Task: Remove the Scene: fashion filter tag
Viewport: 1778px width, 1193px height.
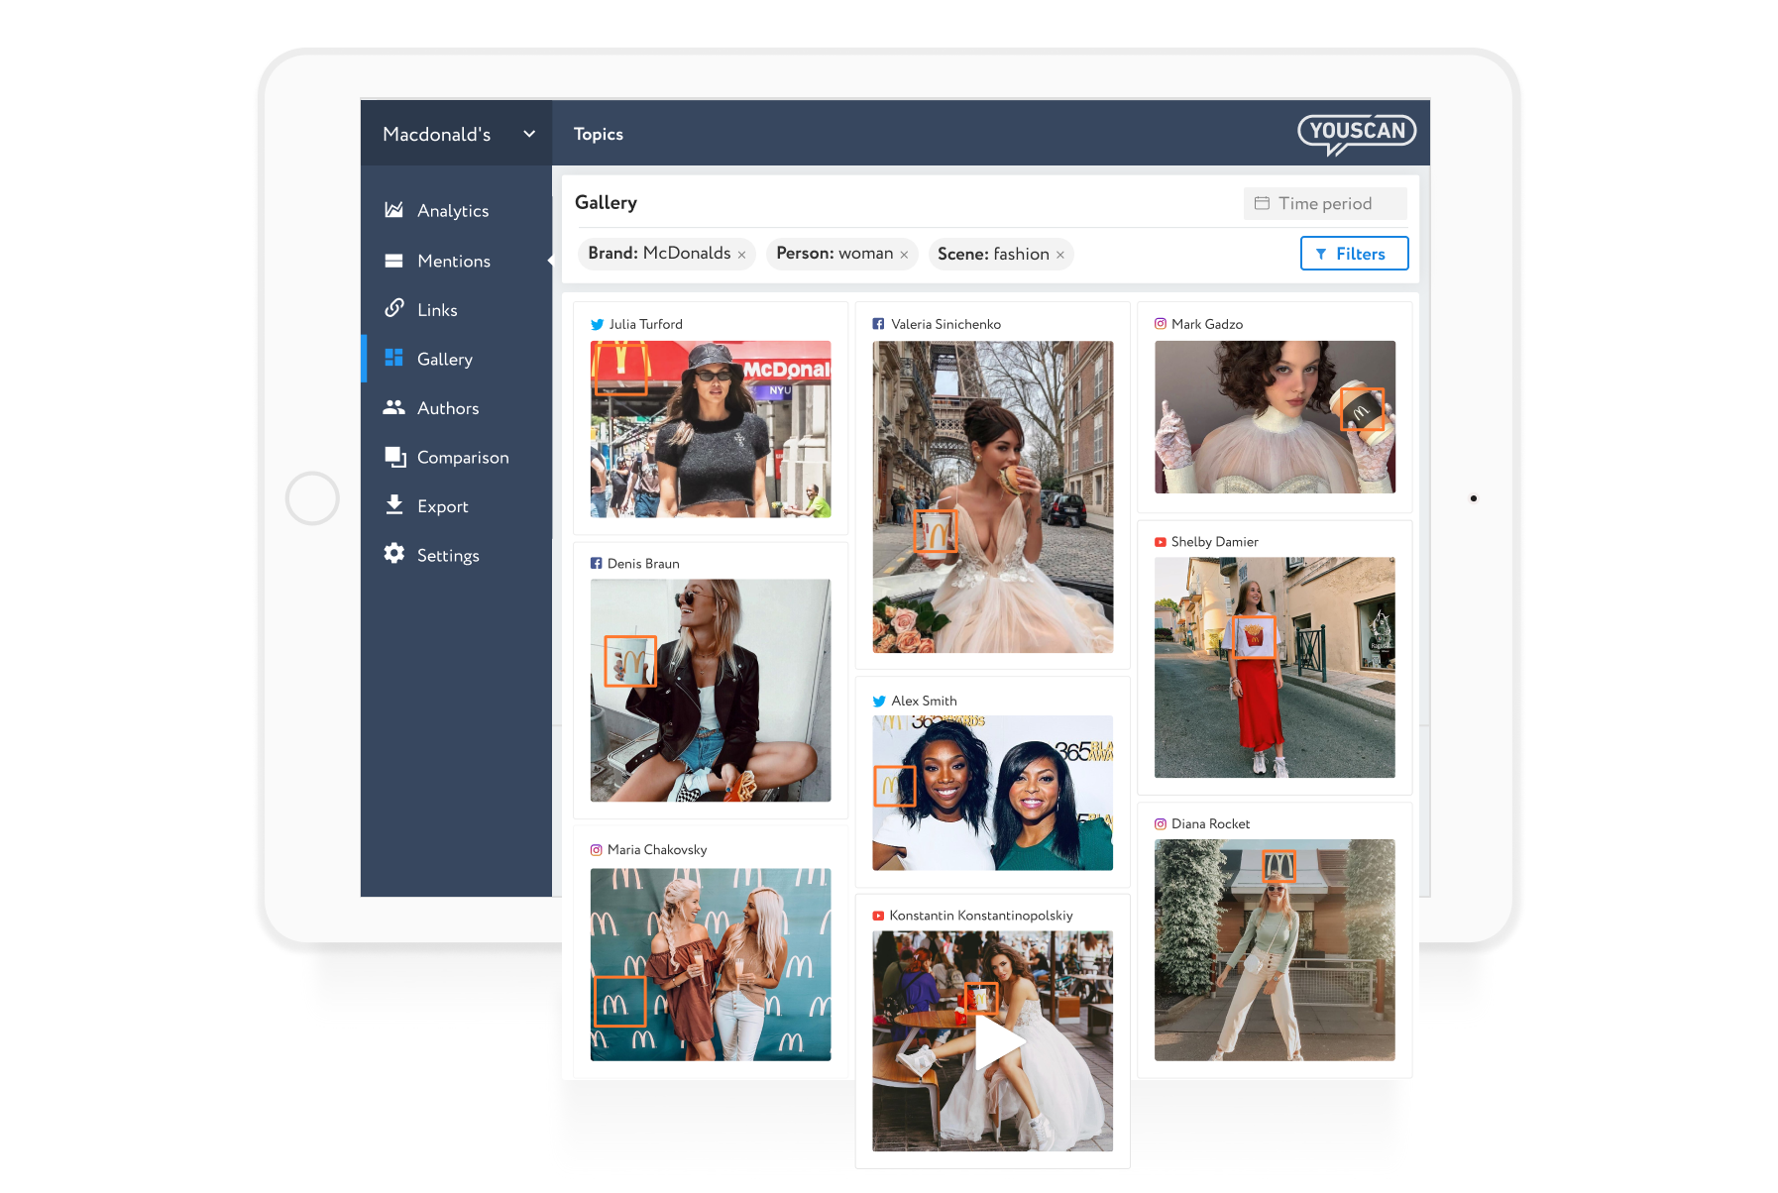Action: pyautogui.click(x=1059, y=255)
